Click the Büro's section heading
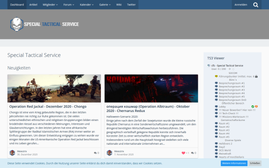Viewport: 269px width, 168px height. [233, 80]
